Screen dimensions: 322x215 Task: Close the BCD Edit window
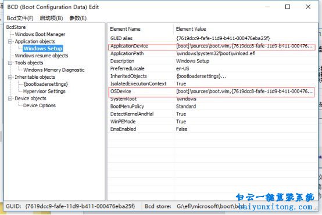(308, 7)
